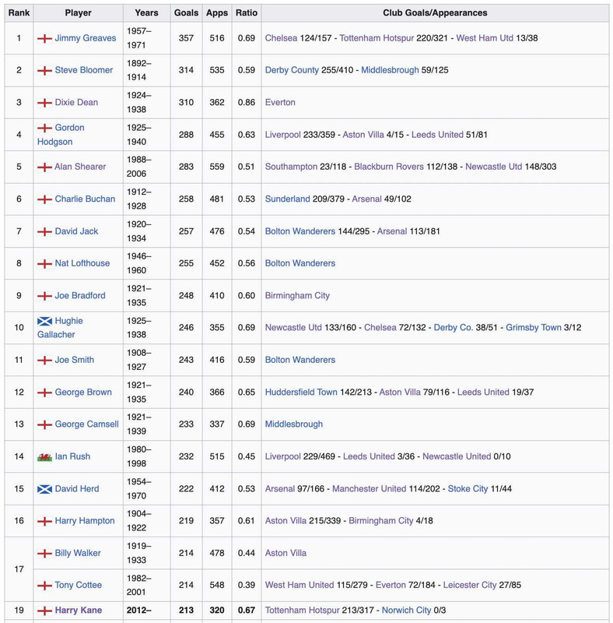613x623 pixels.
Task: Open the Everton link in Dixie Dean's row
Action: tap(280, 102)
